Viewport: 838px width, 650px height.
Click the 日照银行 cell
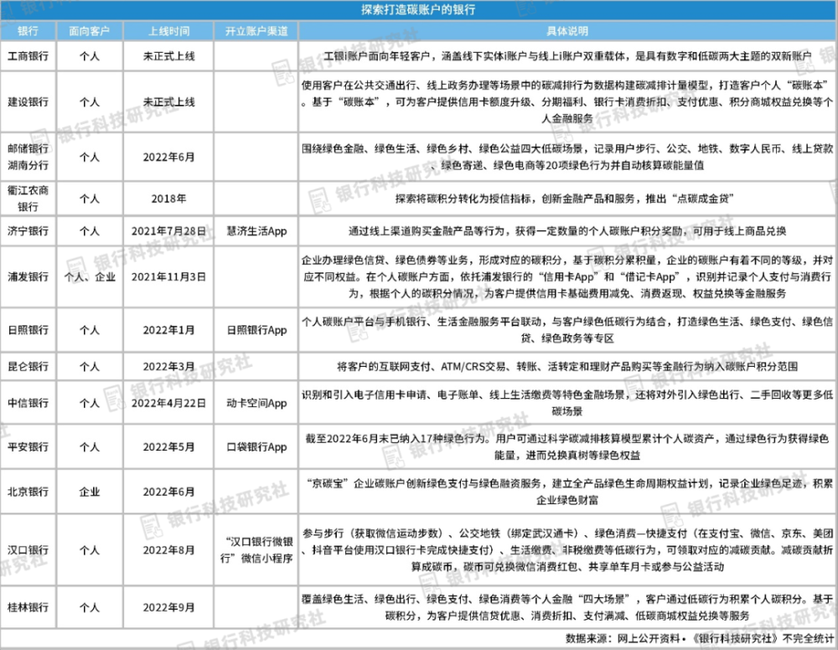28,329
